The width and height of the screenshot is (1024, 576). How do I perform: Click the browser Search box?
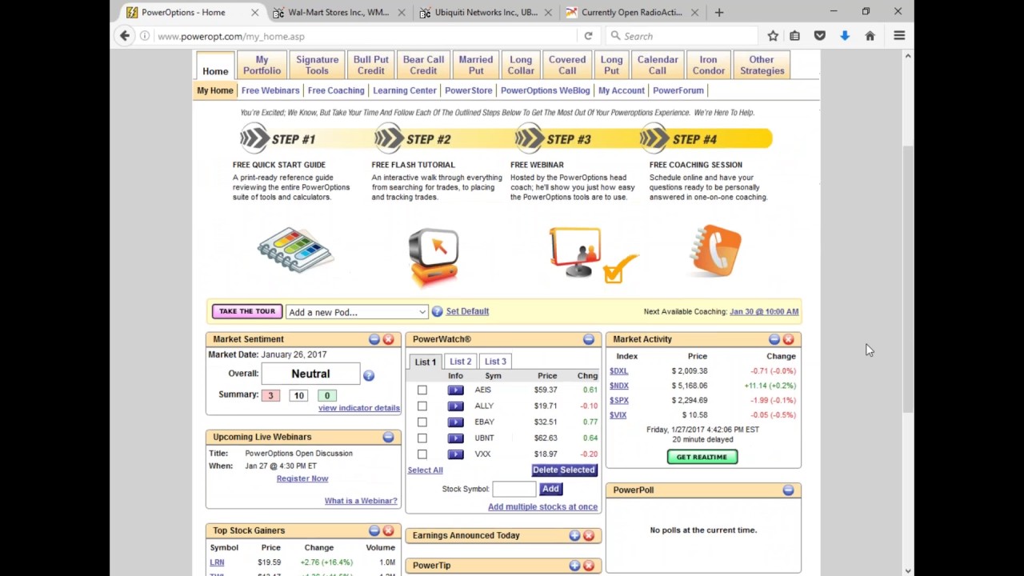(682, 36)
